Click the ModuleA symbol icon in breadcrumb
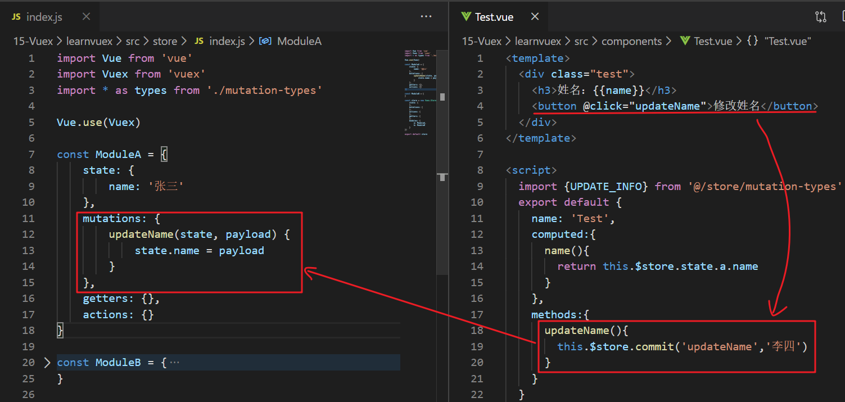The height and width of the screenshot is (402, 845). point(266,41)
